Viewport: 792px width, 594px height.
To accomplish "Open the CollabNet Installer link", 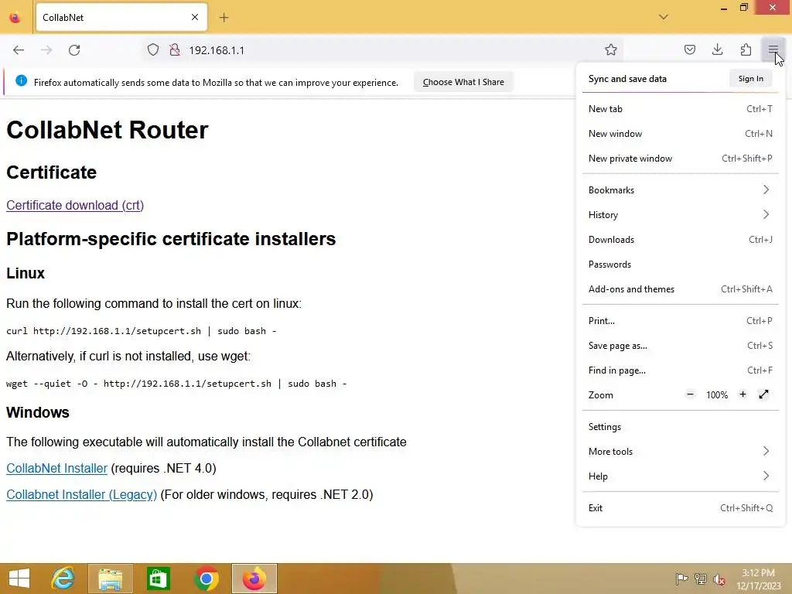I will click(56, 469).
